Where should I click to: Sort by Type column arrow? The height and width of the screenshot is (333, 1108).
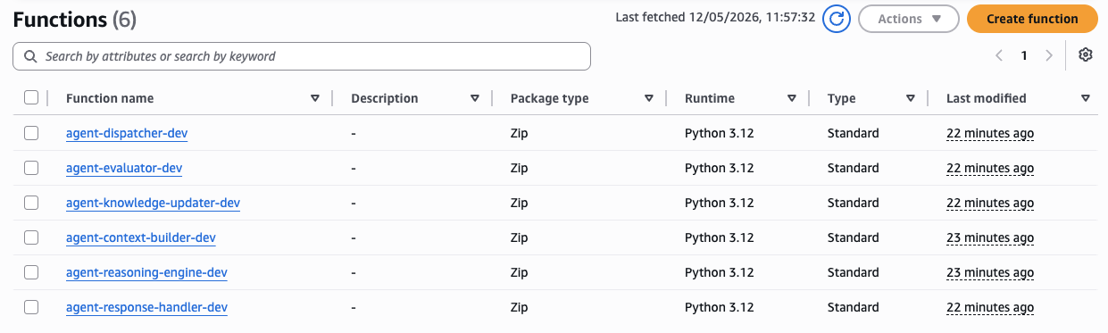911,98
